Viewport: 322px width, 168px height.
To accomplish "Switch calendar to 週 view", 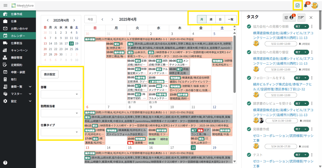I will pos(211,19).
